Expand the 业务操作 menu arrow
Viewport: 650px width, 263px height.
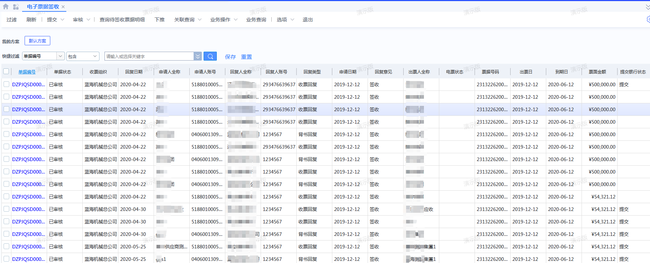pyautogui.click(x=236, y=20)
